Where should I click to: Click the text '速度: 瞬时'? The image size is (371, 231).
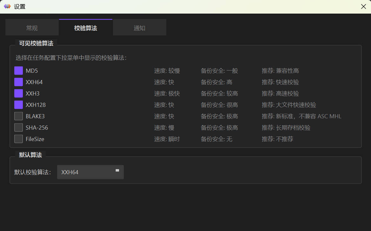click(x=167, y=139)
